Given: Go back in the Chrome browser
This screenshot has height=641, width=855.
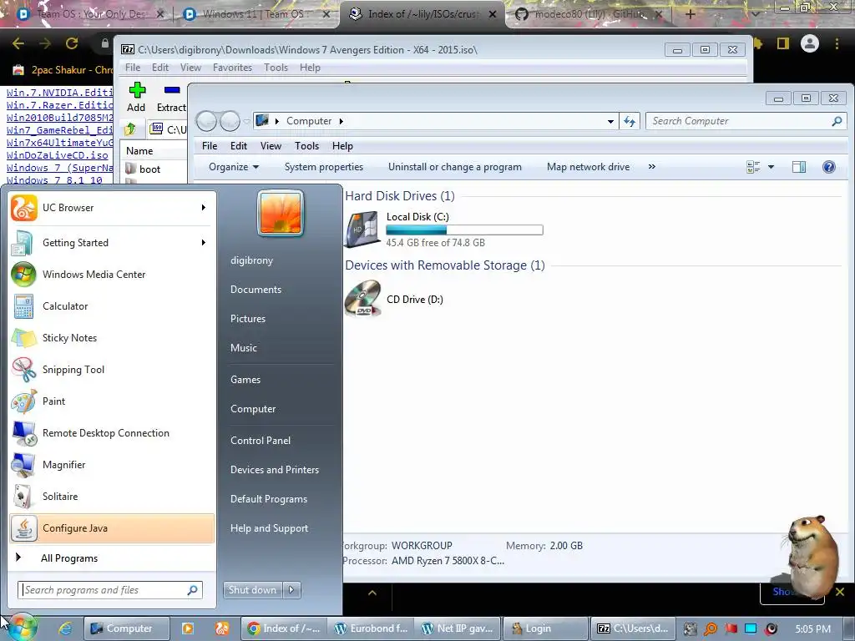Looking at the screenshot, I should tap(18, 43).
